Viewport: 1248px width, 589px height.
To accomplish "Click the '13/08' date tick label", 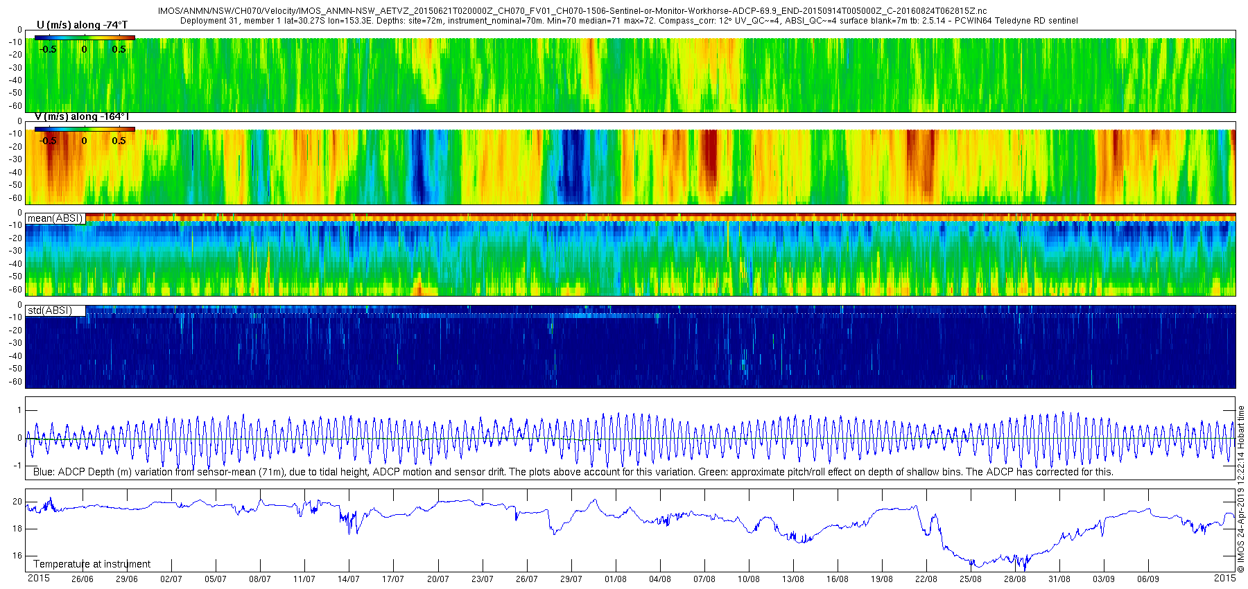I will pos(792,579).
